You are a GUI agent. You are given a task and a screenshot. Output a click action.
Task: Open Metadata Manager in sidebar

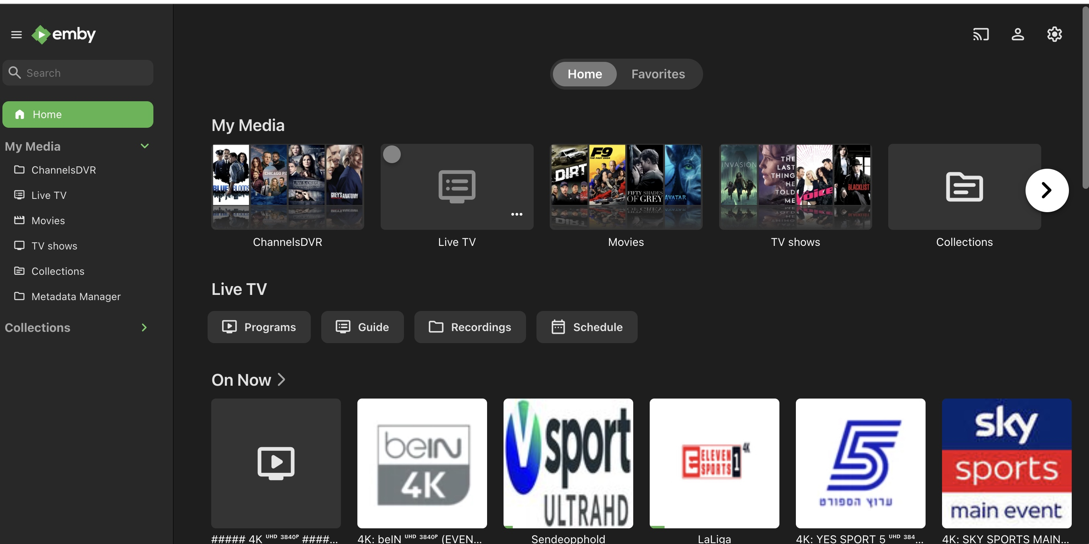point(75,297)
